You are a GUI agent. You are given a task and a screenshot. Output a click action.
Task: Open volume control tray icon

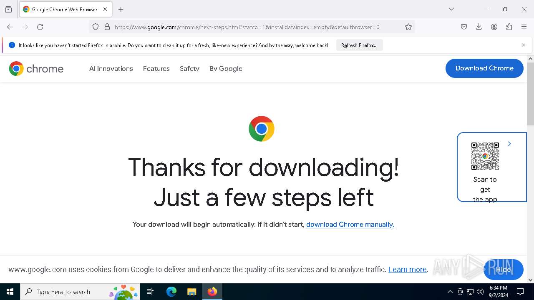[x=480, y=292]
